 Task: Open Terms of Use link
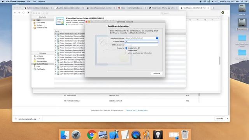tap(131, 110)
